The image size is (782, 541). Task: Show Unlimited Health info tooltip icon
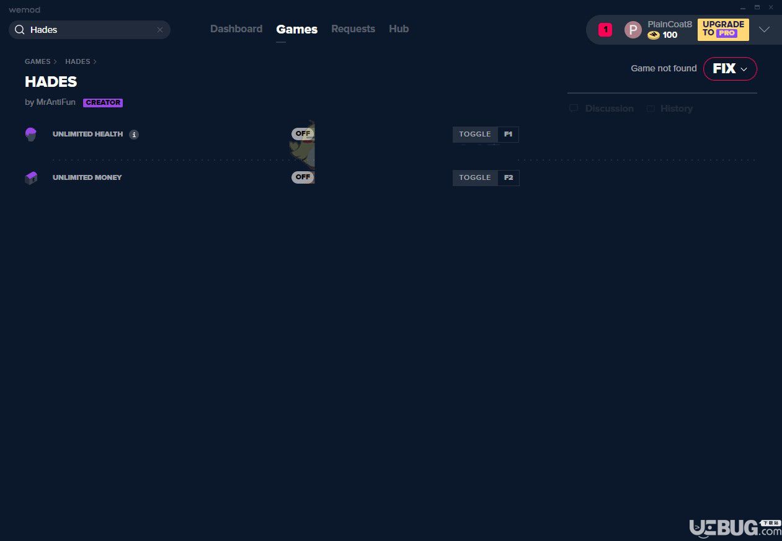(134, 134)
